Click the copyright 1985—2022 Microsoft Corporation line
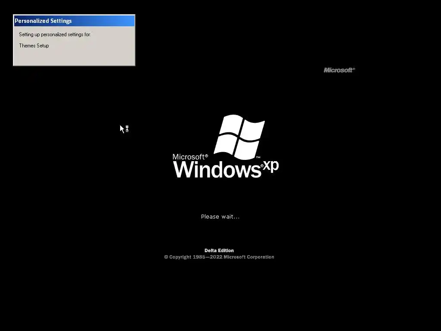 click(219, 257)
